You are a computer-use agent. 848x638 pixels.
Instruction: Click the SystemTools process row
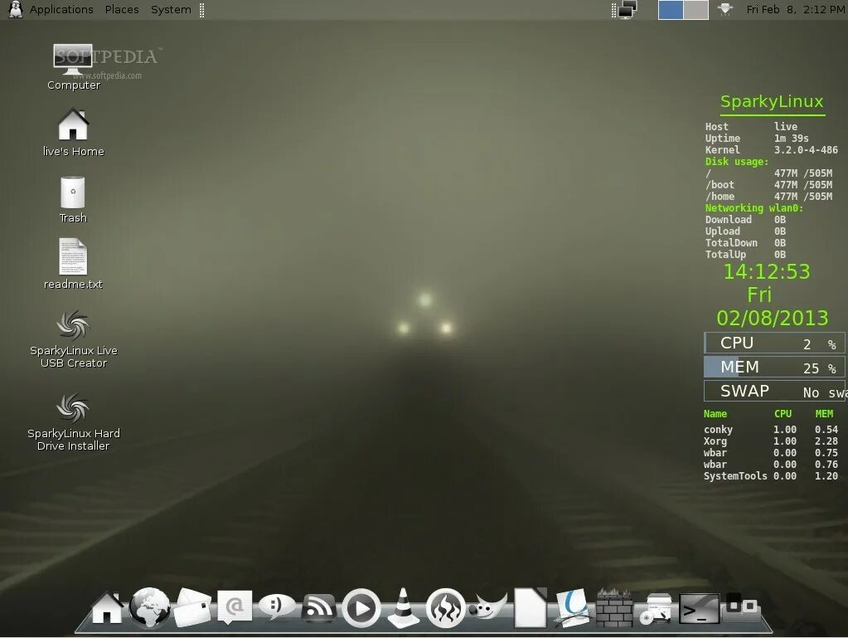point(771,476)
